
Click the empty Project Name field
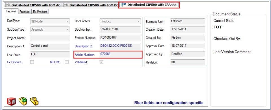pyautogui.click(x=50, y=38)
